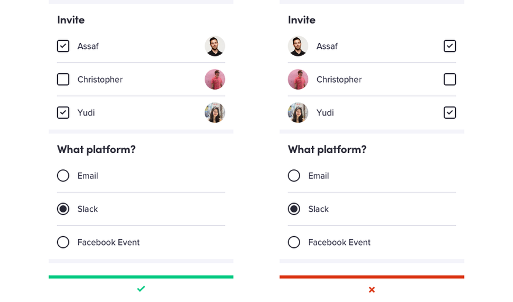Click the Yudi name label in right panel
513x302 pixels.
click(325, 113)
